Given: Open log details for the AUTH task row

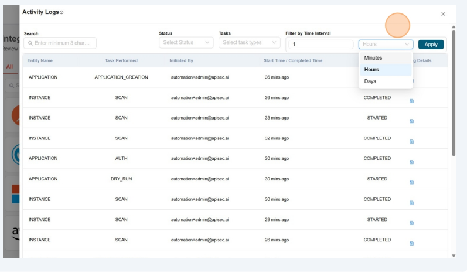Looking at the screenshot, I should coord(411,162).
